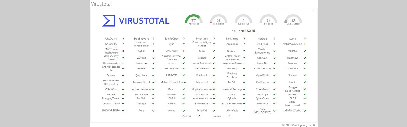407x127 pixels.
Task: Click the green checkmark next to Webroot
Action: click(305, 51)
